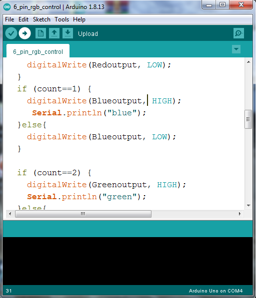Open the Sketch menu
This screenshot has width=256, height=298.
point(41,19)
